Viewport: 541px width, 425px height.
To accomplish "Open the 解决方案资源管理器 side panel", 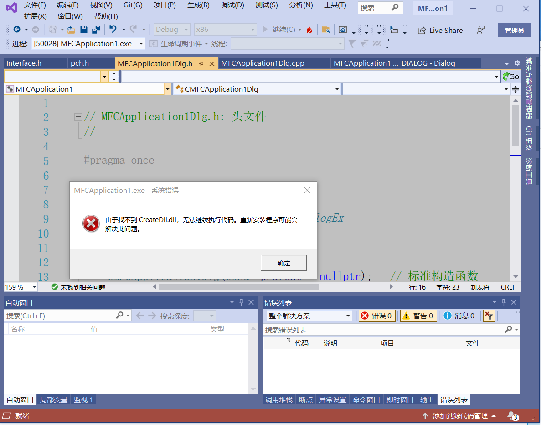I will 529,88.
